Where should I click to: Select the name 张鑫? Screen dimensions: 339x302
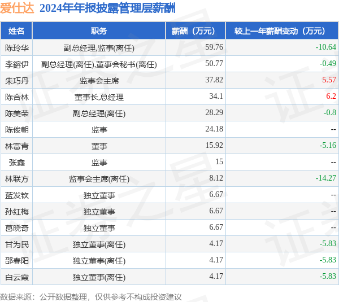pos(16,163)
